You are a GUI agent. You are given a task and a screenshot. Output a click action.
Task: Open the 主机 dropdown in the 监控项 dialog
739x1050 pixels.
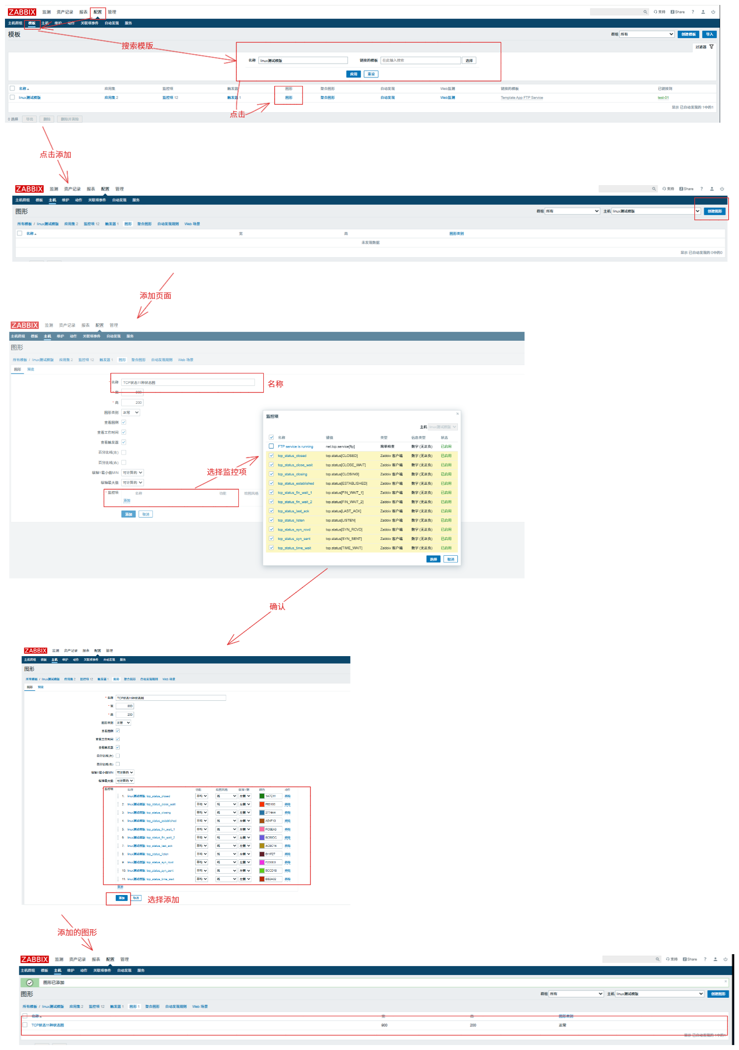click(x=443, y=427)
